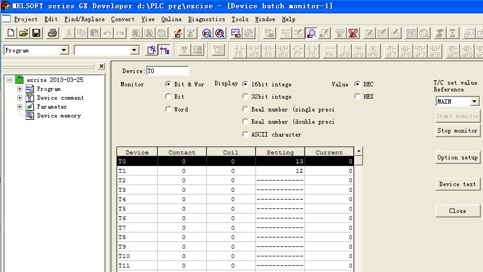Save the project using the floppy disk icon
Screen dimensions: 483x272
tap(36, 33)
